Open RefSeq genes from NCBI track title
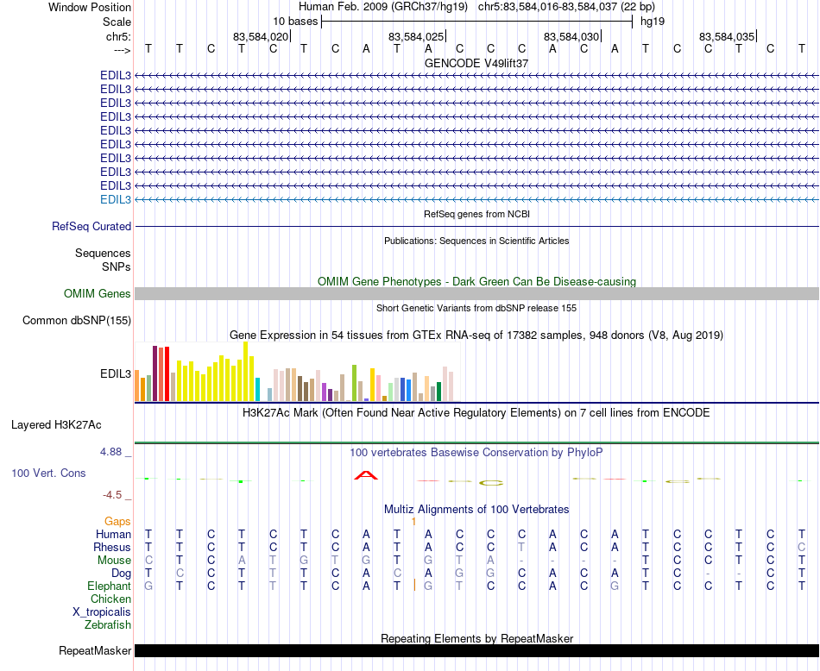Viewport: 820px width, 671px height. tap(476, 214)
